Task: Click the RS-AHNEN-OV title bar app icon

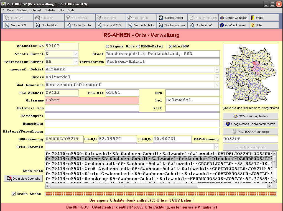Action: tap(3, 4)
